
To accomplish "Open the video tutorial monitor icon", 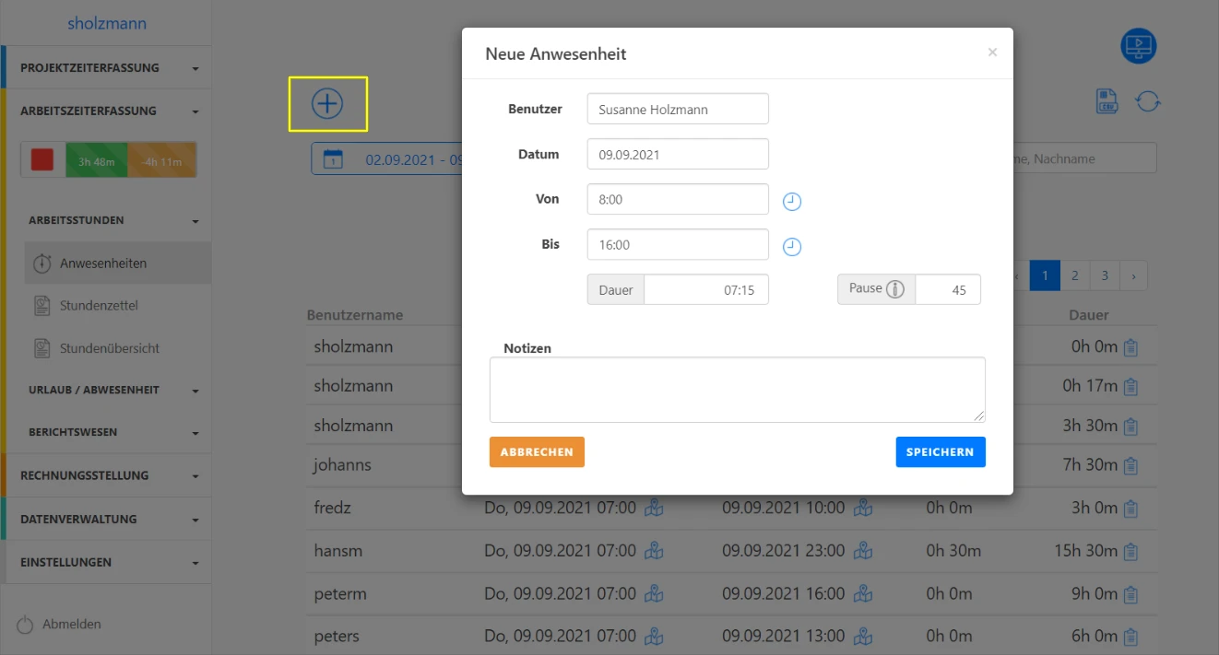I will click(x=1139, y=46).
